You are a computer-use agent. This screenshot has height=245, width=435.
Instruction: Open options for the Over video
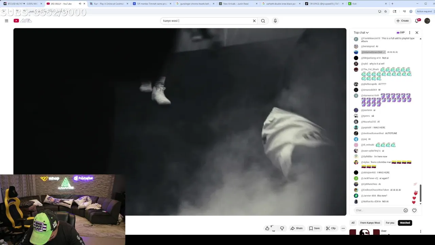tap(420, 231)
